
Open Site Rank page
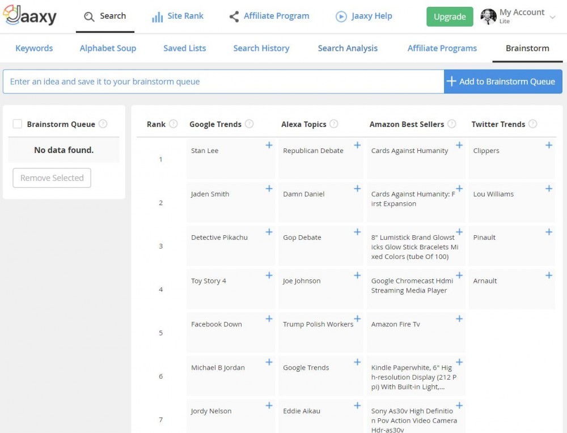pyautogui.click(x=177, y=16)
